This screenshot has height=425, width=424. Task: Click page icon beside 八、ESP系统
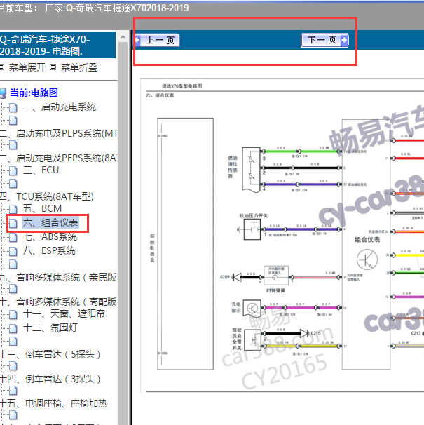pyautogui.click(x=13, y=251)
